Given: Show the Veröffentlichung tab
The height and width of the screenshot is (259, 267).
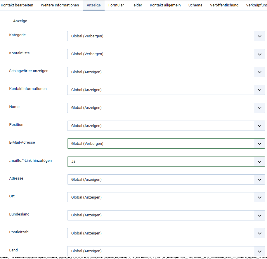Looking at the screenshot, I should [224, 5].
